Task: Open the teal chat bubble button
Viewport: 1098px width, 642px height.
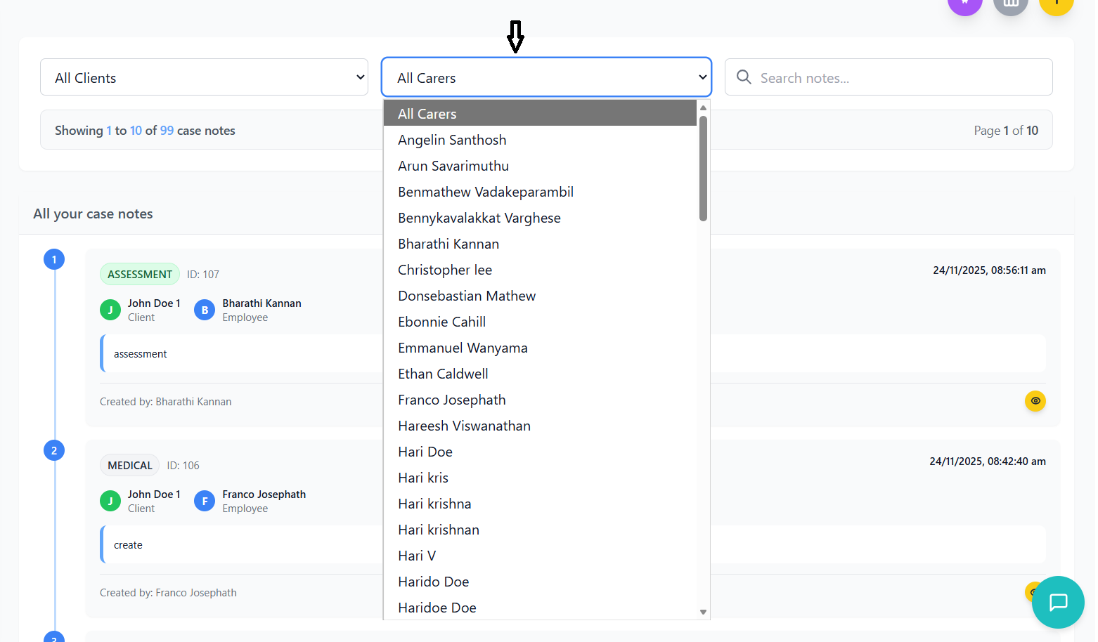Action: tap(1058, 602)
